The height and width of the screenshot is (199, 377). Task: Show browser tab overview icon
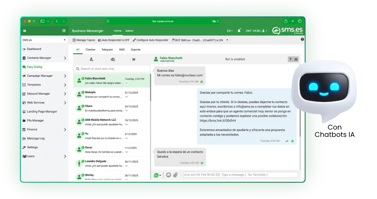tap(300, 21)
